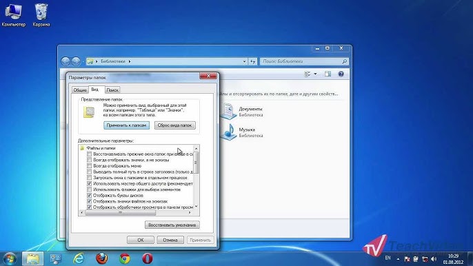Click the Windows Start orb
Image resolution: width=473 pixels, height=266 pixels.
point(10,258)
